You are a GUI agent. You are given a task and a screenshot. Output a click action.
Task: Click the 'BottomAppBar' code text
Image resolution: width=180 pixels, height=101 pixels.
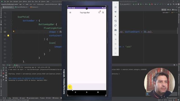[x=46, y=24]
